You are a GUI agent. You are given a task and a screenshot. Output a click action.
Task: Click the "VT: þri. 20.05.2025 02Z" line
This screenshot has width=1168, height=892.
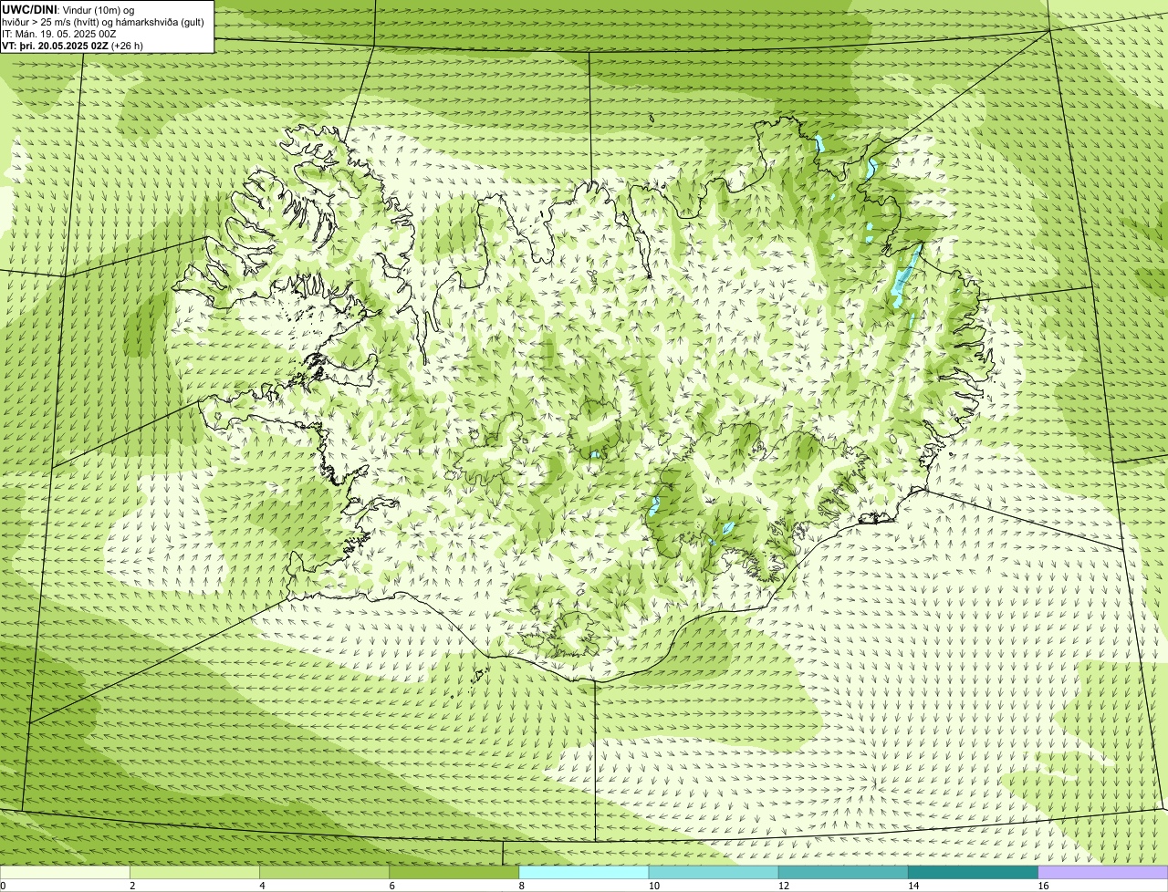(73, 45)
